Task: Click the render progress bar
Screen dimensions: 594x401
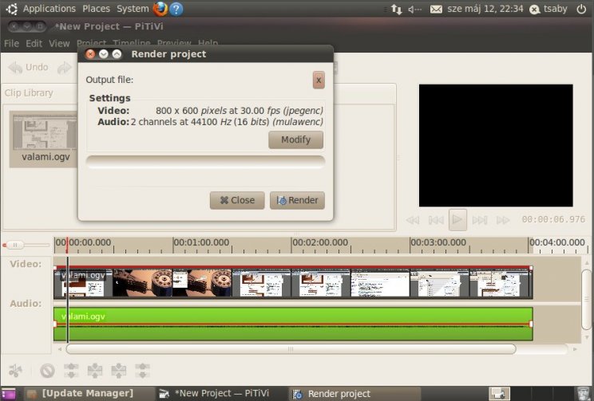Action: [205, 162]
